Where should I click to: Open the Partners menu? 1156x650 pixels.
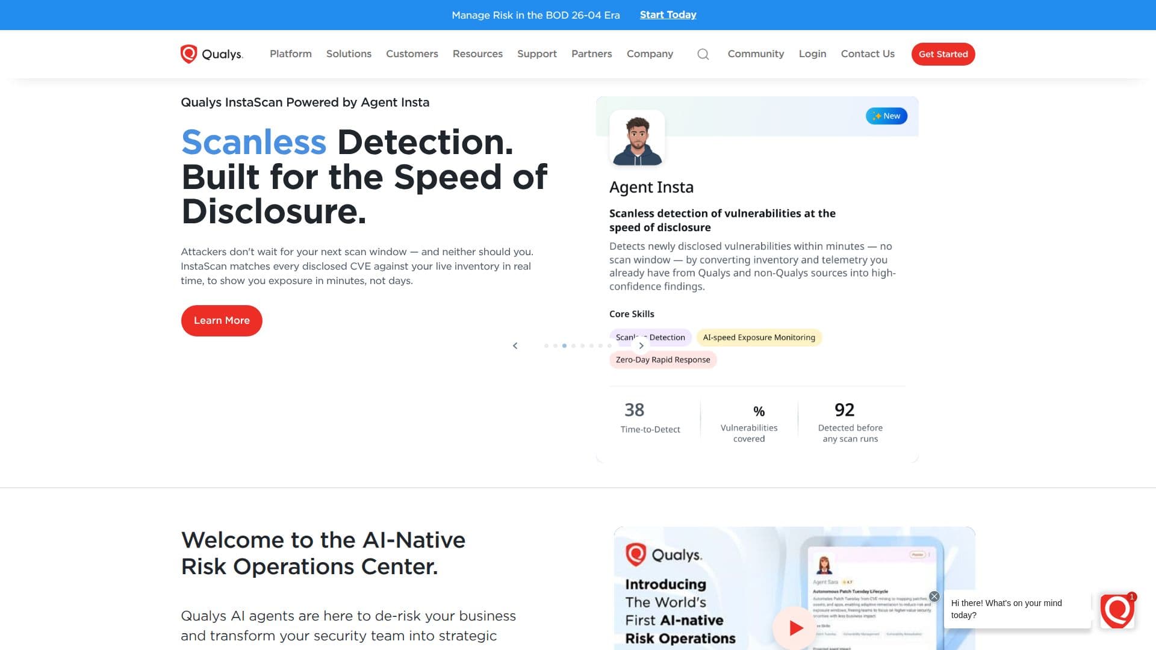591,54
